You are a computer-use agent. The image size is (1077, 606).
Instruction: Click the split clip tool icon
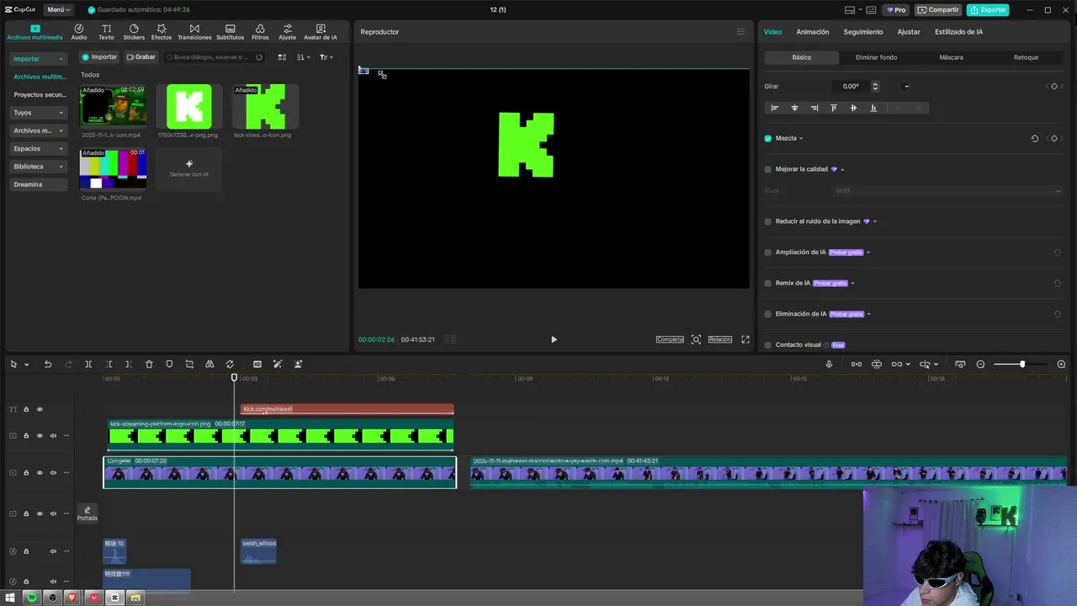tap(88, 364)
